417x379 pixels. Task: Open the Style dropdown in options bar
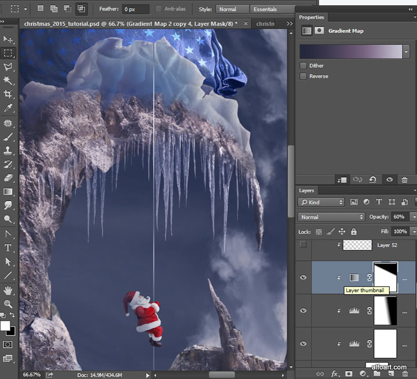click(232, 9)
